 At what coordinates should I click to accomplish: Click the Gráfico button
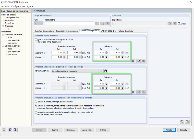tap(103, 130)
